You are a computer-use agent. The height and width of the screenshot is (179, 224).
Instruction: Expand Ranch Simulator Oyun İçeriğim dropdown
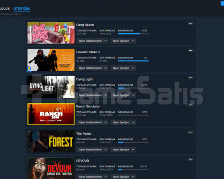pos(123,122)
